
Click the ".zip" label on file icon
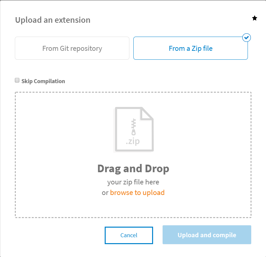coord(133,142)
